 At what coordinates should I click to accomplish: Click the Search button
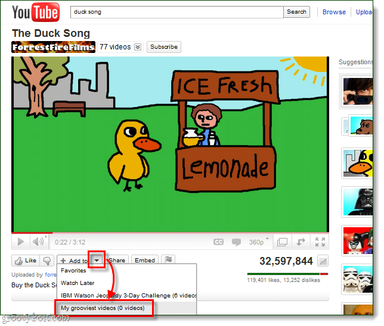pos(296,12)
